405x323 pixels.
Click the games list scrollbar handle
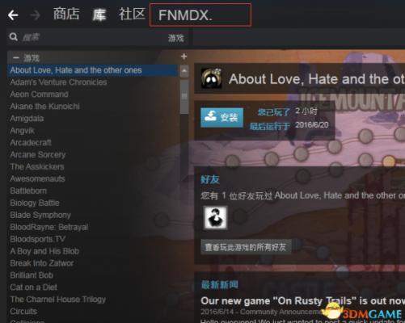[x=184, y=97]
